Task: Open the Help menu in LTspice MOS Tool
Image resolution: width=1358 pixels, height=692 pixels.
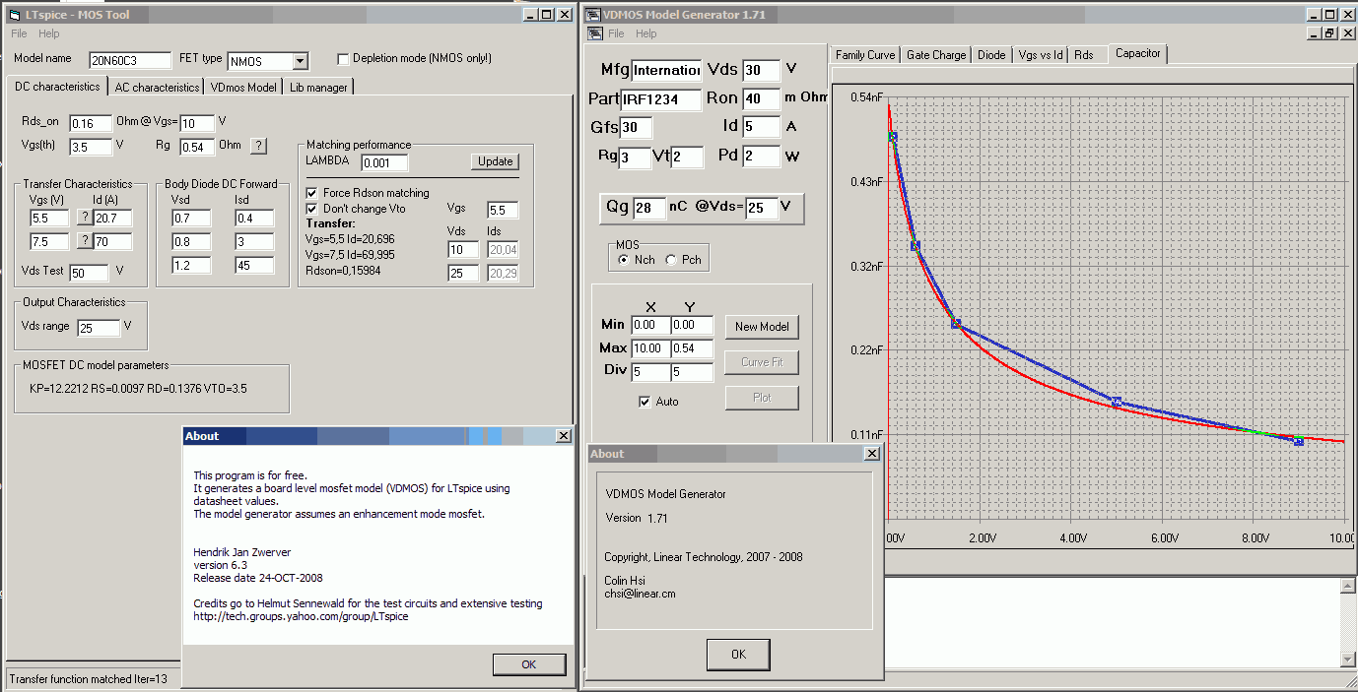Action: pos(48,33)
